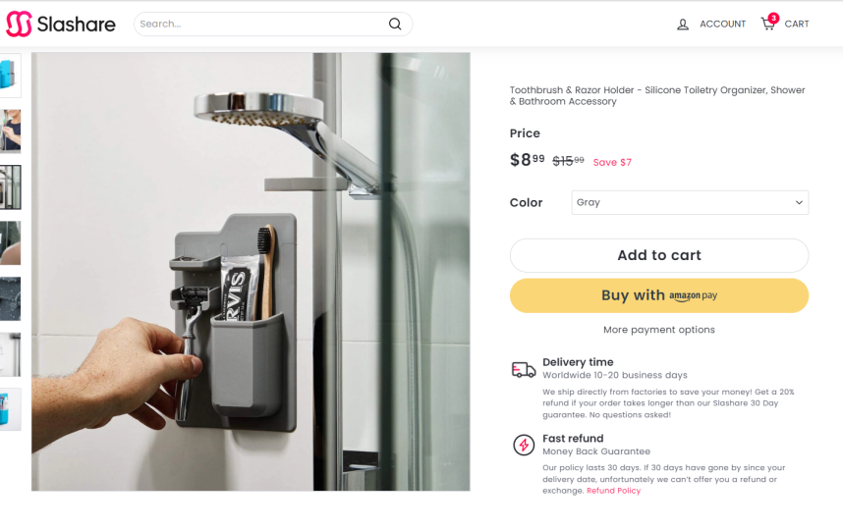Expand the Color dropdown set to Gray

tap(690, 202)
